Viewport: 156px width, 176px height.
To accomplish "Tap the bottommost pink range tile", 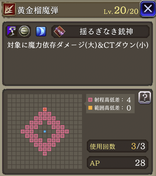I will click(x=45, y=154).
